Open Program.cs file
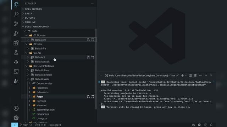The image size is (227, 127). pyautogui.click(x=43, y=114)
